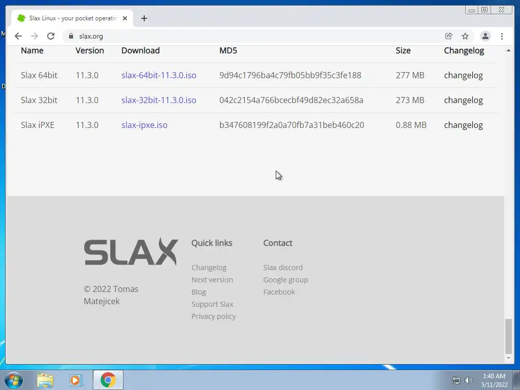The image size is (520, 390).
Task: Click the page scrollbar thumb
Action: (508, 337)
